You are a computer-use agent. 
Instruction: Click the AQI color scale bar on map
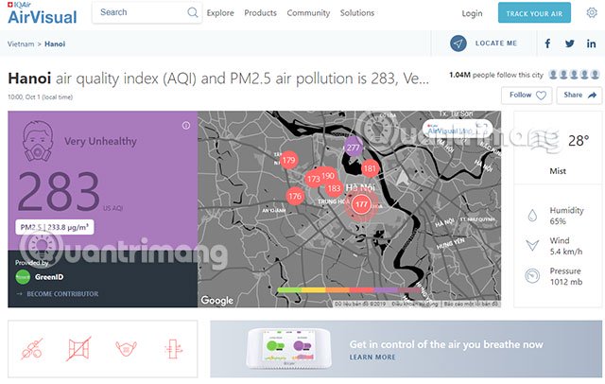click(349, 289)
